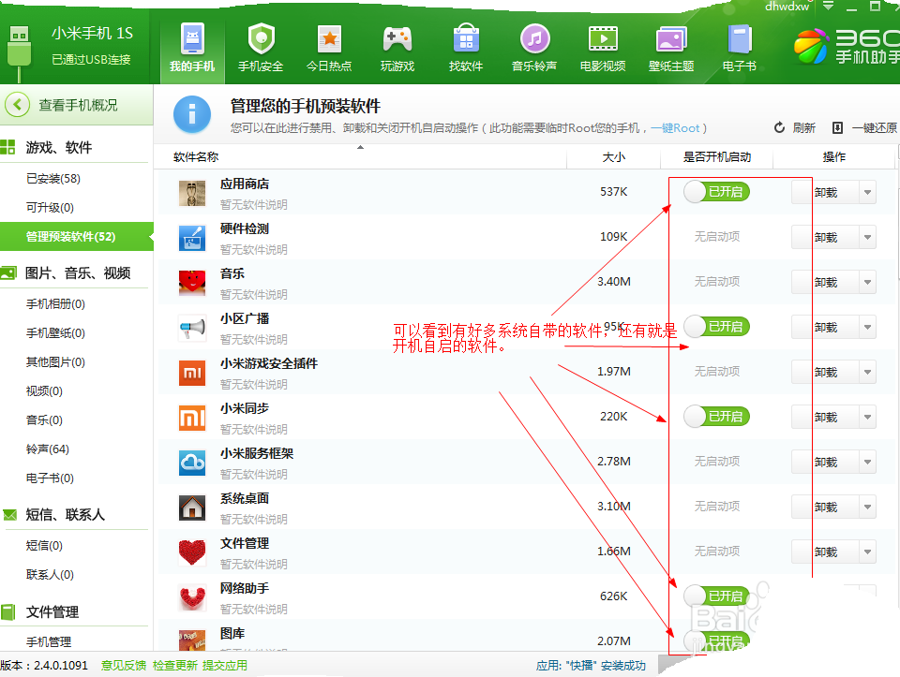Click the 系统桌面 house icon

click(191, 508)
